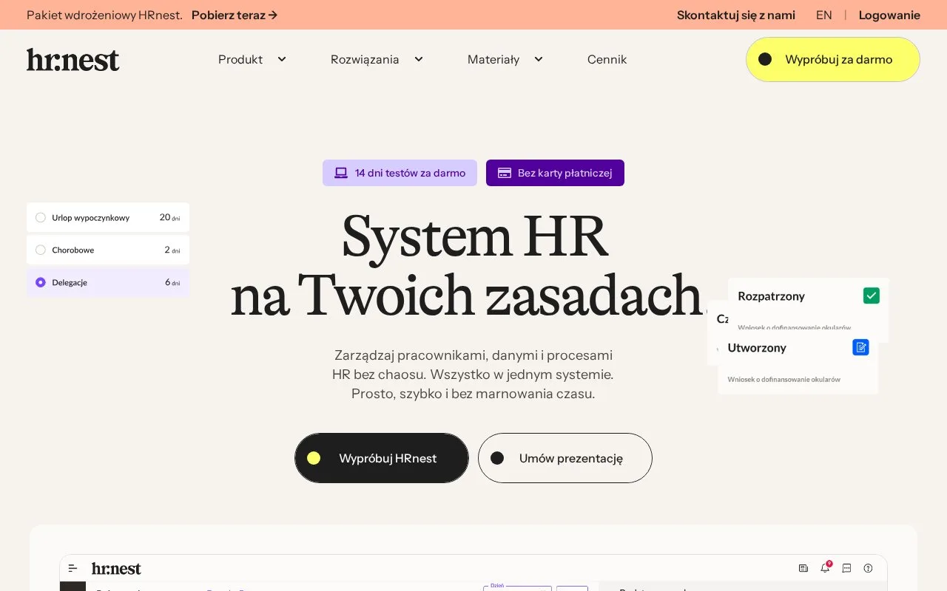The height and width of the screenshot is (591, 947).
Task: Click the Wypróbuj za darmo button
Action: (x=833, y=59)
